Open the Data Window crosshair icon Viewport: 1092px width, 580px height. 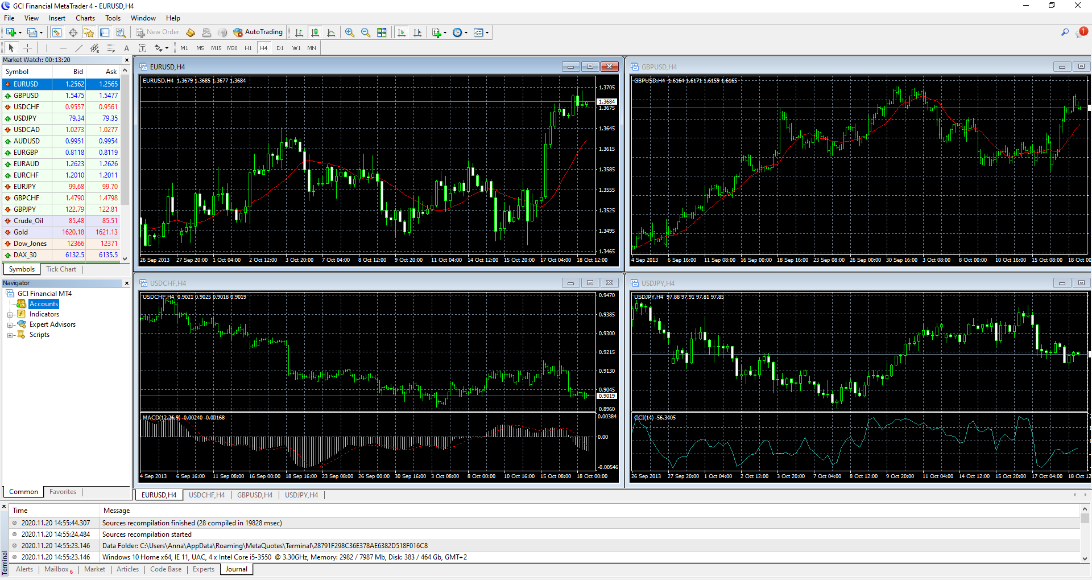click(73, 32)
